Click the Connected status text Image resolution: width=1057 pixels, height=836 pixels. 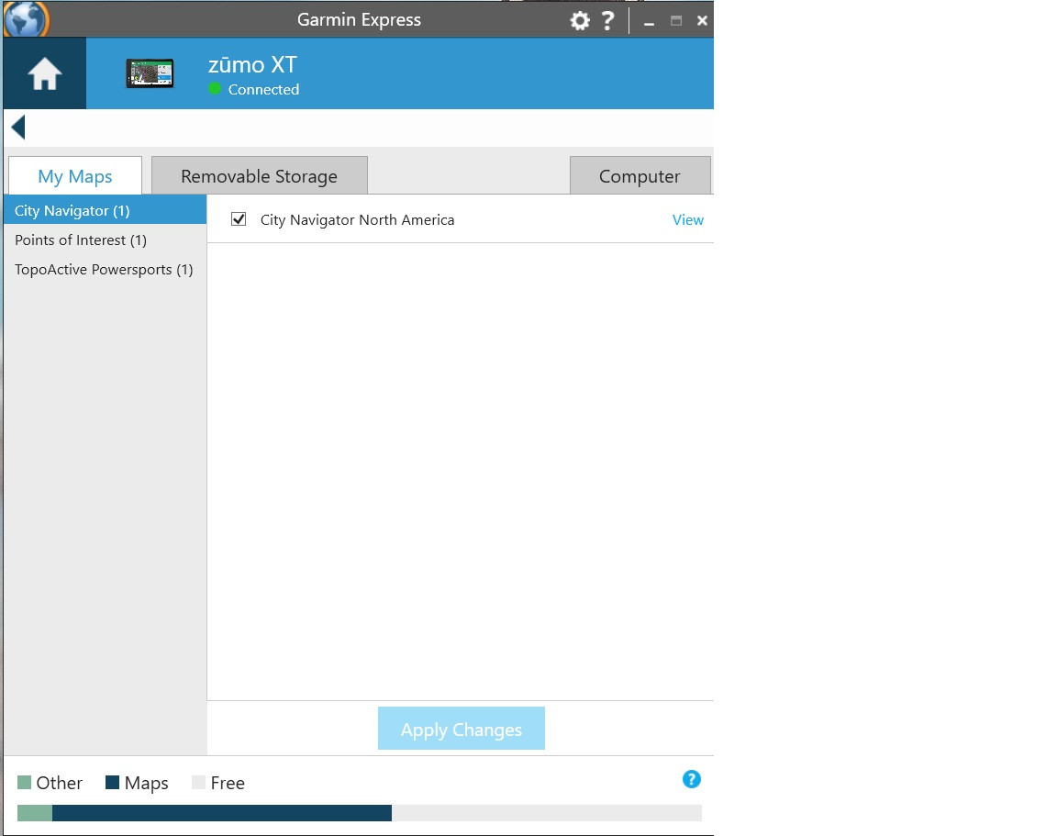pyautogui.click(x=263, y=89)
